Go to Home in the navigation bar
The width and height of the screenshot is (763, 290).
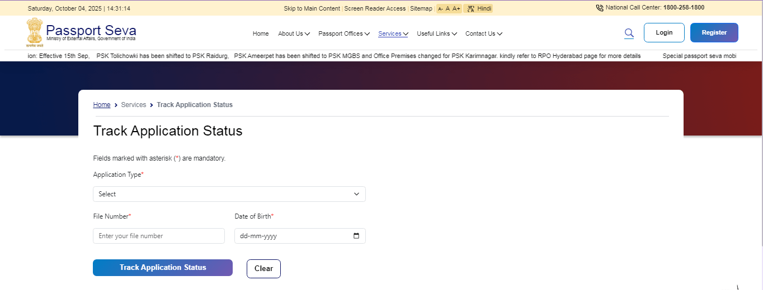tap(261, 34)
